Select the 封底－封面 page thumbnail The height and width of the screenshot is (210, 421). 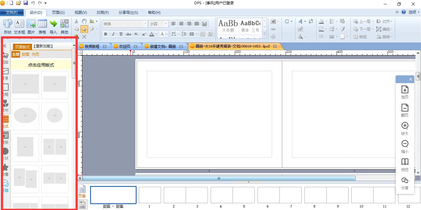113,195
